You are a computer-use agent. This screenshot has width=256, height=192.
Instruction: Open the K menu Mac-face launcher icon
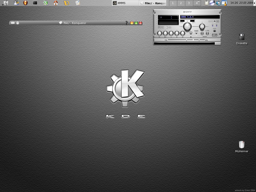point(6,3)
